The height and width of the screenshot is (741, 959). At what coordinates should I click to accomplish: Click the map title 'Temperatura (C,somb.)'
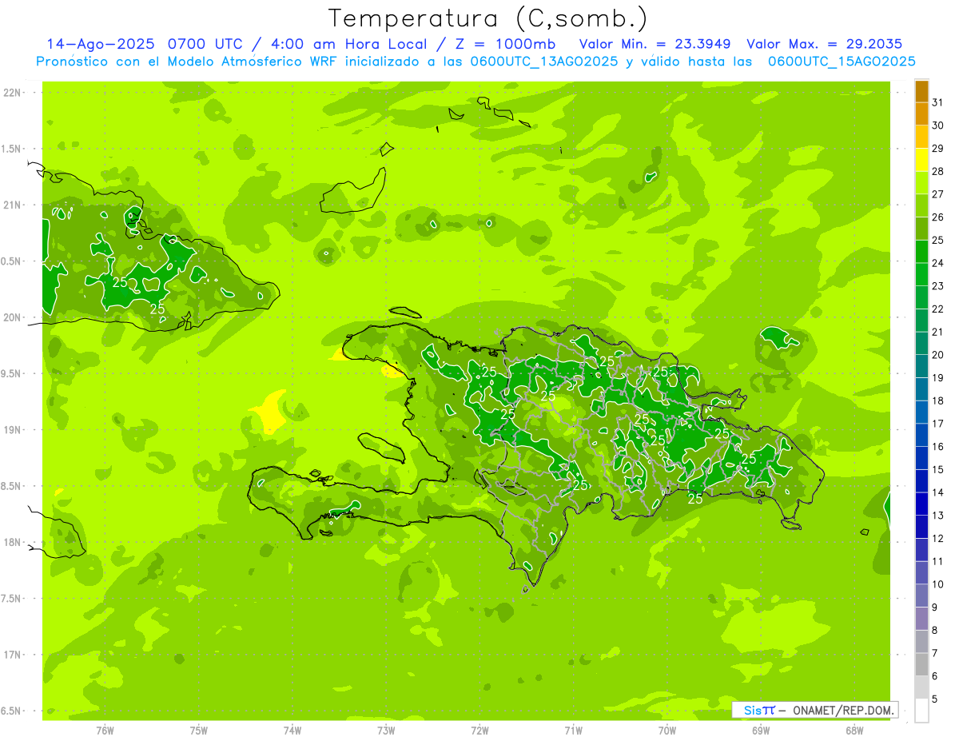click(x=487, y=18)
